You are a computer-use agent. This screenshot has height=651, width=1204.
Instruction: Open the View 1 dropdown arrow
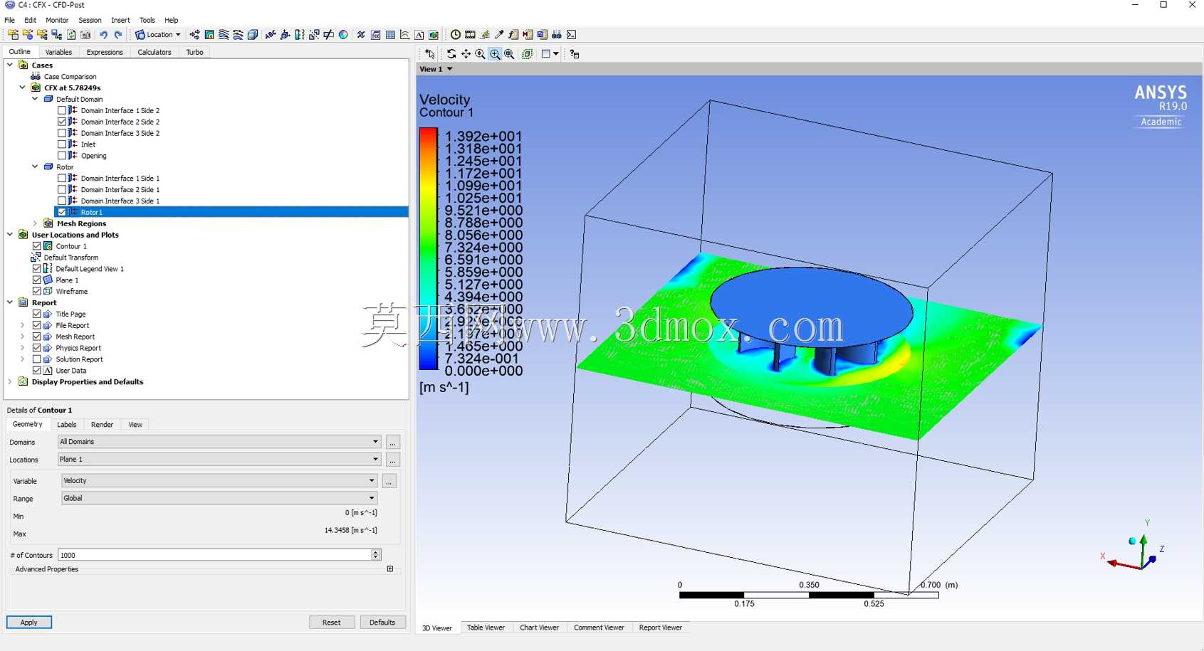coord(449,69)
